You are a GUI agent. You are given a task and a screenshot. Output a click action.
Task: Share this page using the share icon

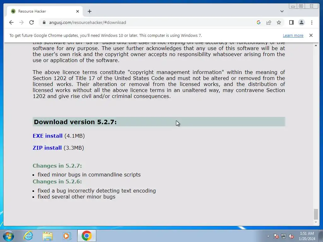click(269, 22)
